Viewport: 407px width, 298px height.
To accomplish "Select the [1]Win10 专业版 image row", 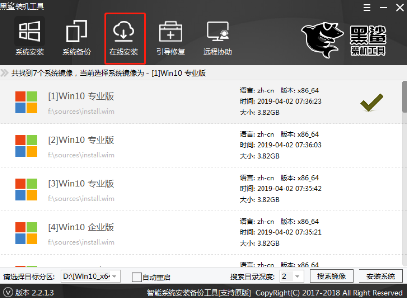I will 147,102.
